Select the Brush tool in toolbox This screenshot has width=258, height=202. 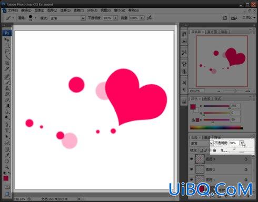(7, 83)
